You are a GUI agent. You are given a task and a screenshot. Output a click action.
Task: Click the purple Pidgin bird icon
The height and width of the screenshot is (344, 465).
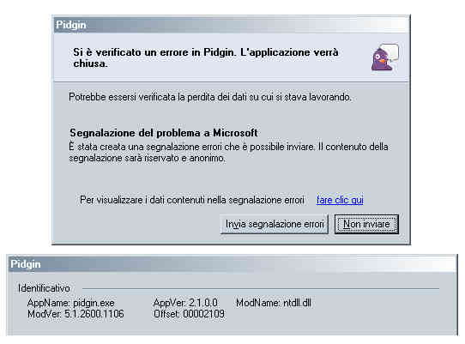(382, 60)
